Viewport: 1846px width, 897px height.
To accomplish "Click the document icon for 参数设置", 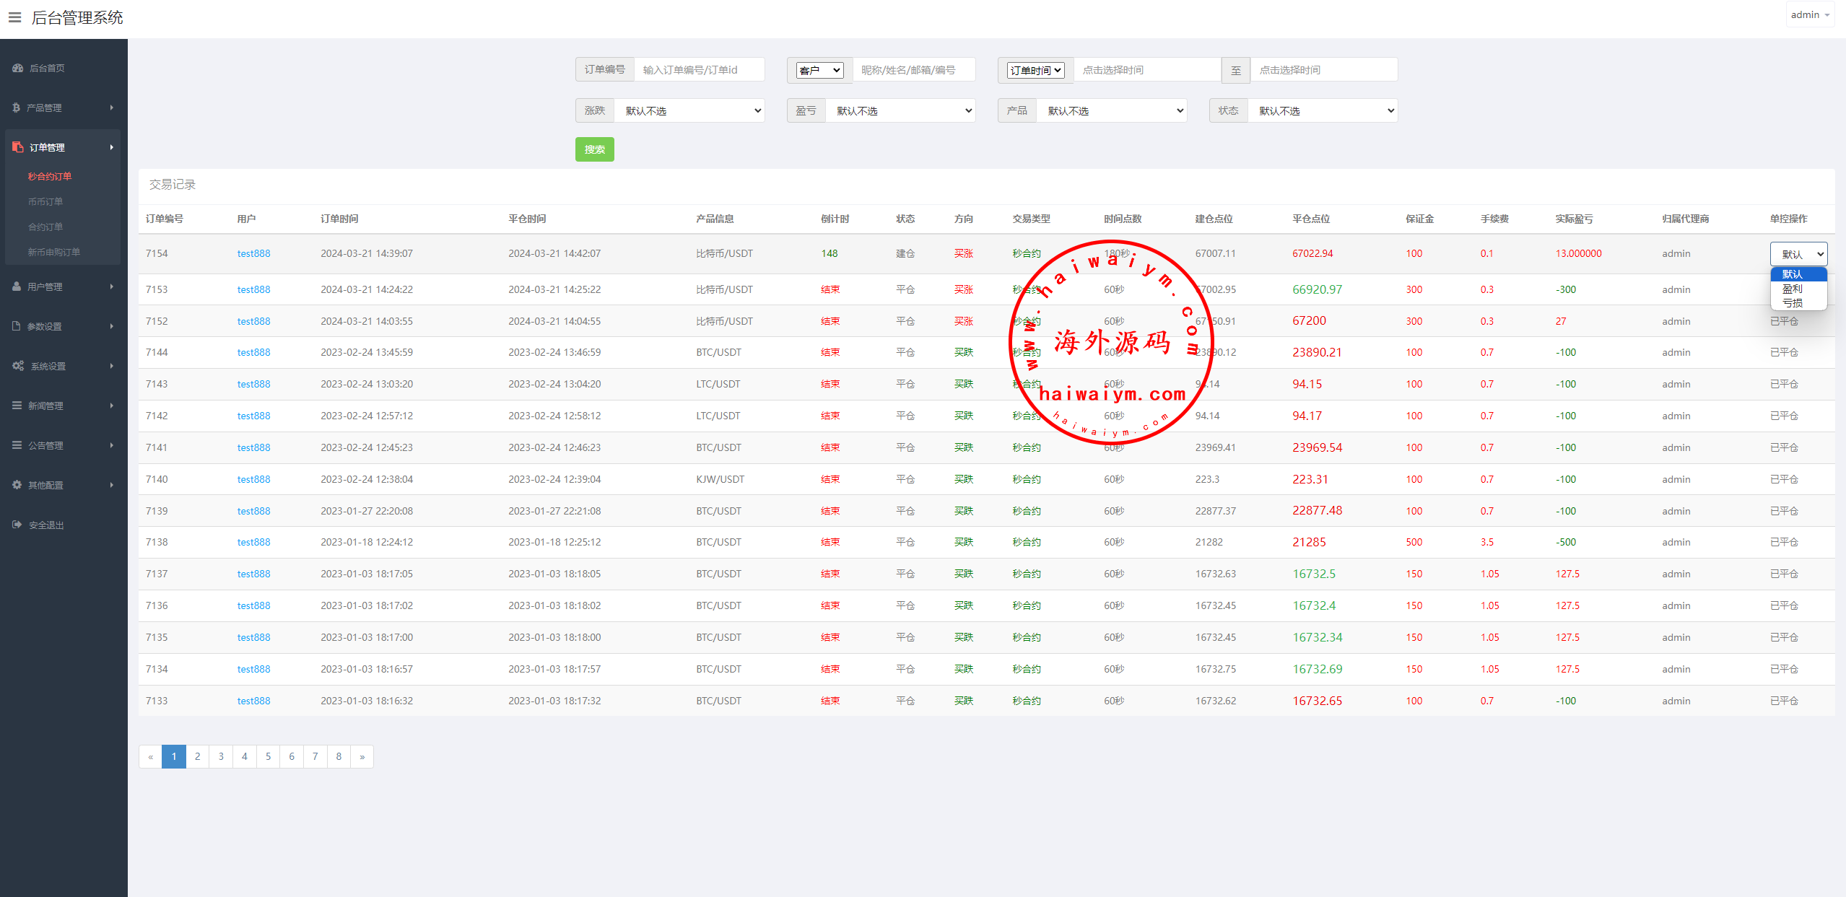I will coord(17,326).
